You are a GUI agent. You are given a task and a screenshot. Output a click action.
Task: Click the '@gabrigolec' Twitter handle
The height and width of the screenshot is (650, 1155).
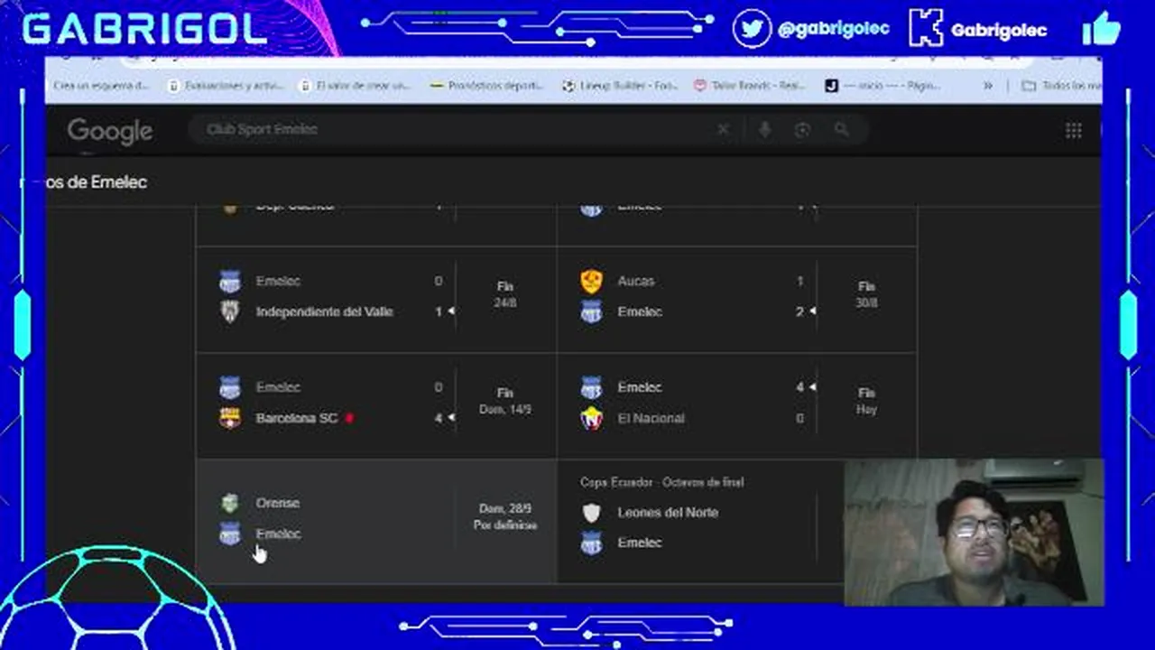tap(833, 29)
